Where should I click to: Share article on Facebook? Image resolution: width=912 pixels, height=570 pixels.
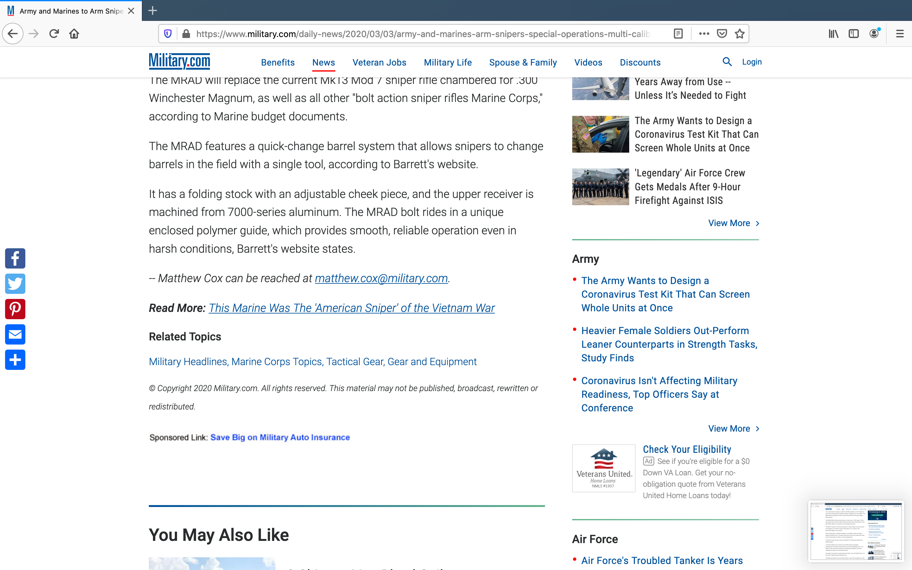pyautogui.click(x=15, y=258)
